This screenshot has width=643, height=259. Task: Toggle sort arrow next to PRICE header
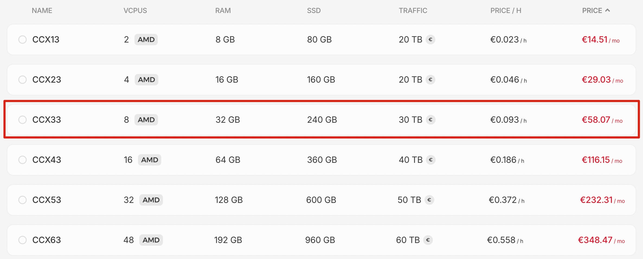(607, 10)
